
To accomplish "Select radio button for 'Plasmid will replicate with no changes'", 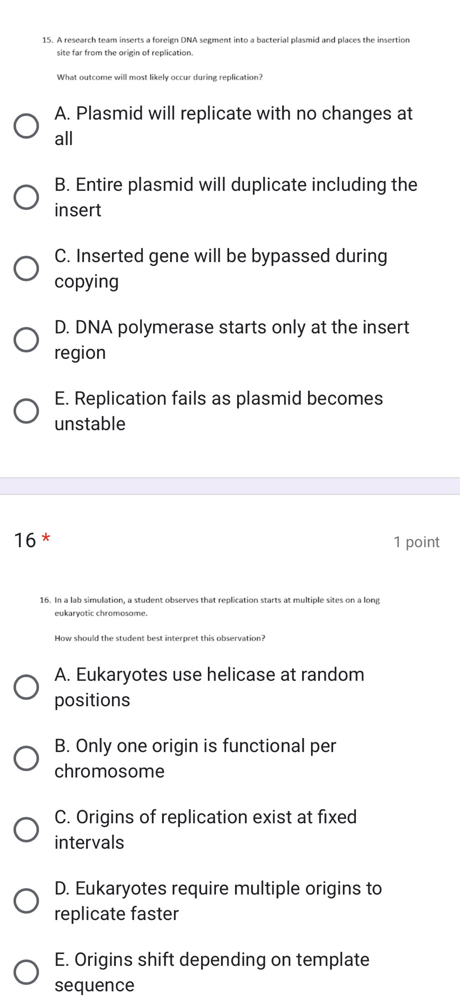I will (26, 126).
